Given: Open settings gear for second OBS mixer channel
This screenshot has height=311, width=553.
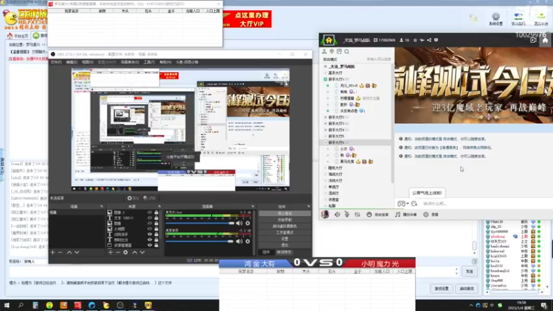Looking at the screenshot, I should pos(247,241).
